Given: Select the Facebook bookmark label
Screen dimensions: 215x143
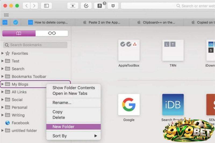Looking at the screenshot, I should (20, 123).
